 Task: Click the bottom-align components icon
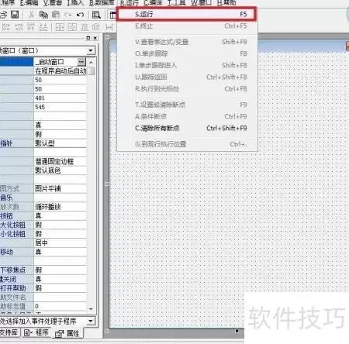[x=43, y=27]
